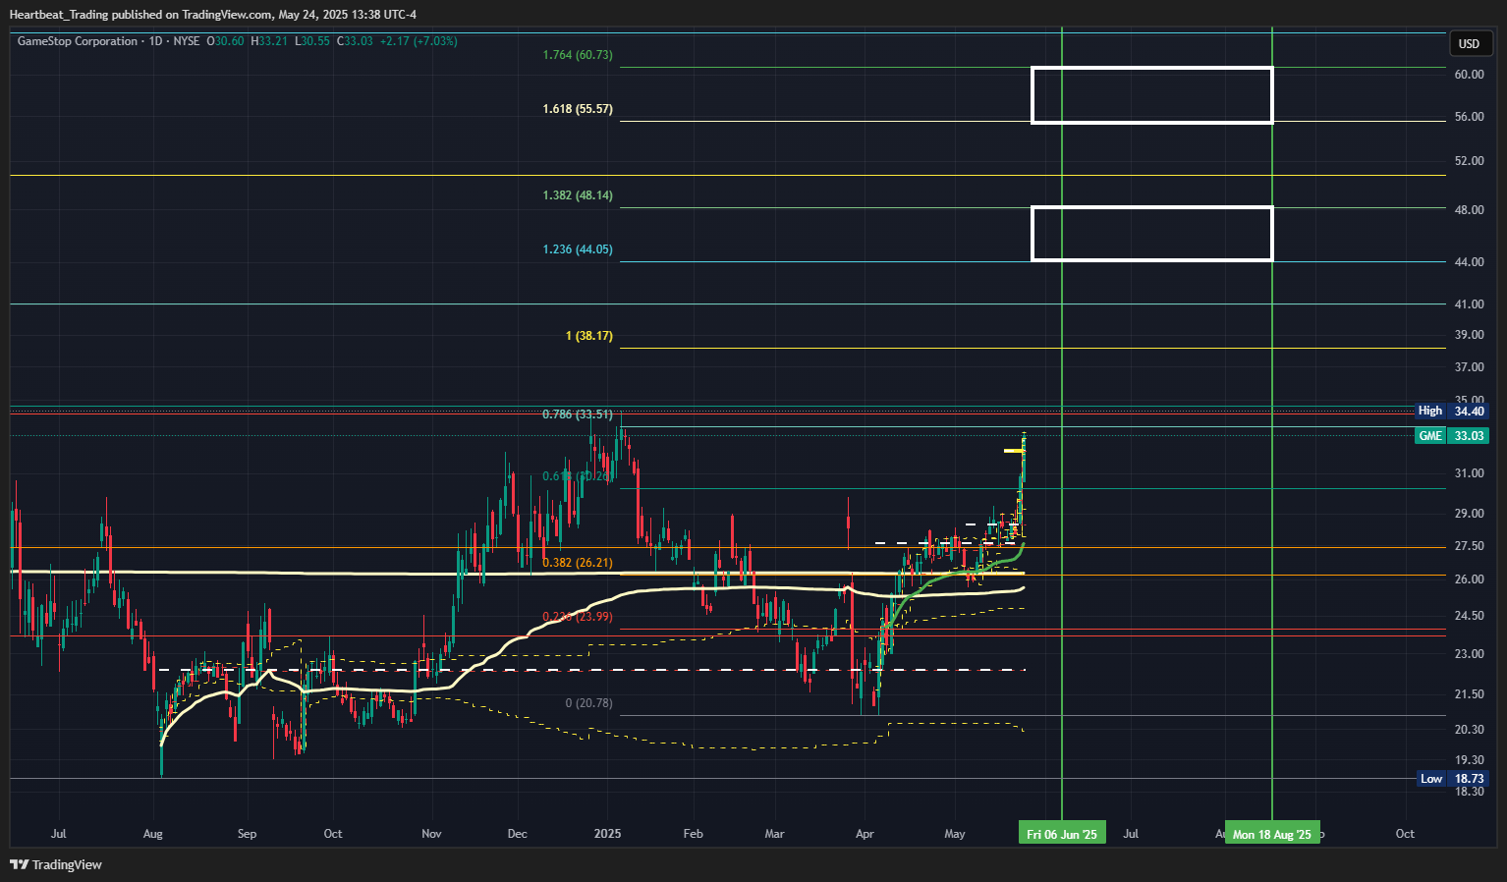Viewport: 1507px width, 882px height.
Task: Click the Low 18.73 price label
Action: pyautogui.click(x=1453, y=778)
